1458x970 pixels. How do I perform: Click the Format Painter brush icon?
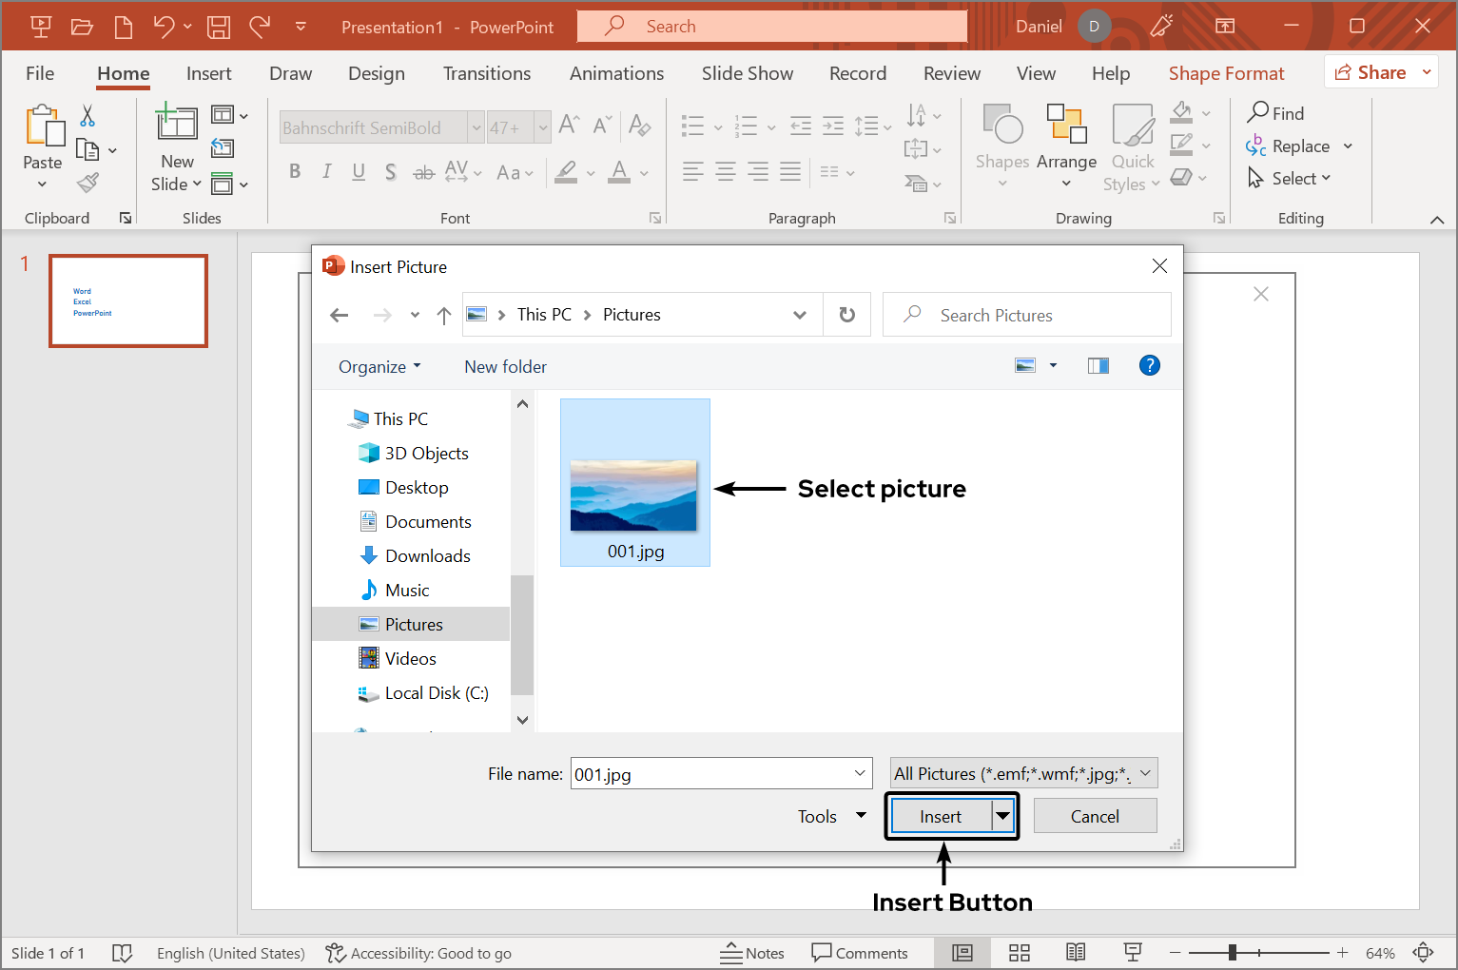click(x=88, y=183)
